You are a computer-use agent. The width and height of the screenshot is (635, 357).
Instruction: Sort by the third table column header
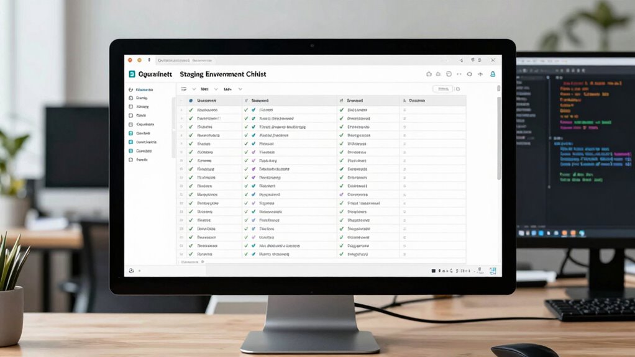(368, 101)
